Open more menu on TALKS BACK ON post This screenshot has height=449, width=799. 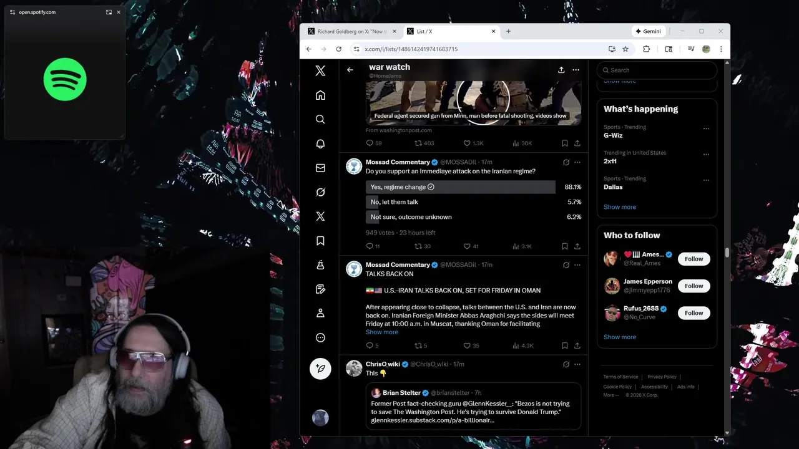[577, 265]
